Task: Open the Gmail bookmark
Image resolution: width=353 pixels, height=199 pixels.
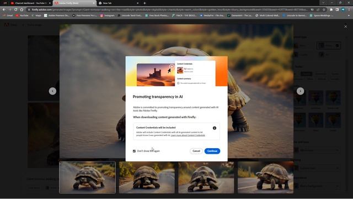Action: tap(8, 15)
